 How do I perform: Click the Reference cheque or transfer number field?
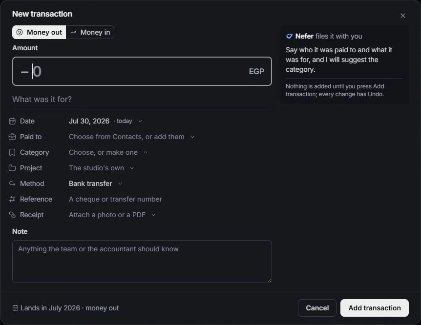(x=115, y=199)
